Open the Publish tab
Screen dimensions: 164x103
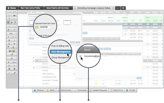point(131,90)
